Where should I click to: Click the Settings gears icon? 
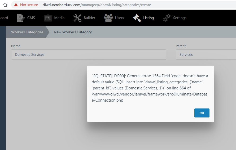pos(167,18)
